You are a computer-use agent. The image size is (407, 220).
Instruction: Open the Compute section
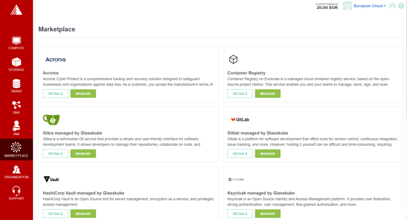(x=16, y=43)
